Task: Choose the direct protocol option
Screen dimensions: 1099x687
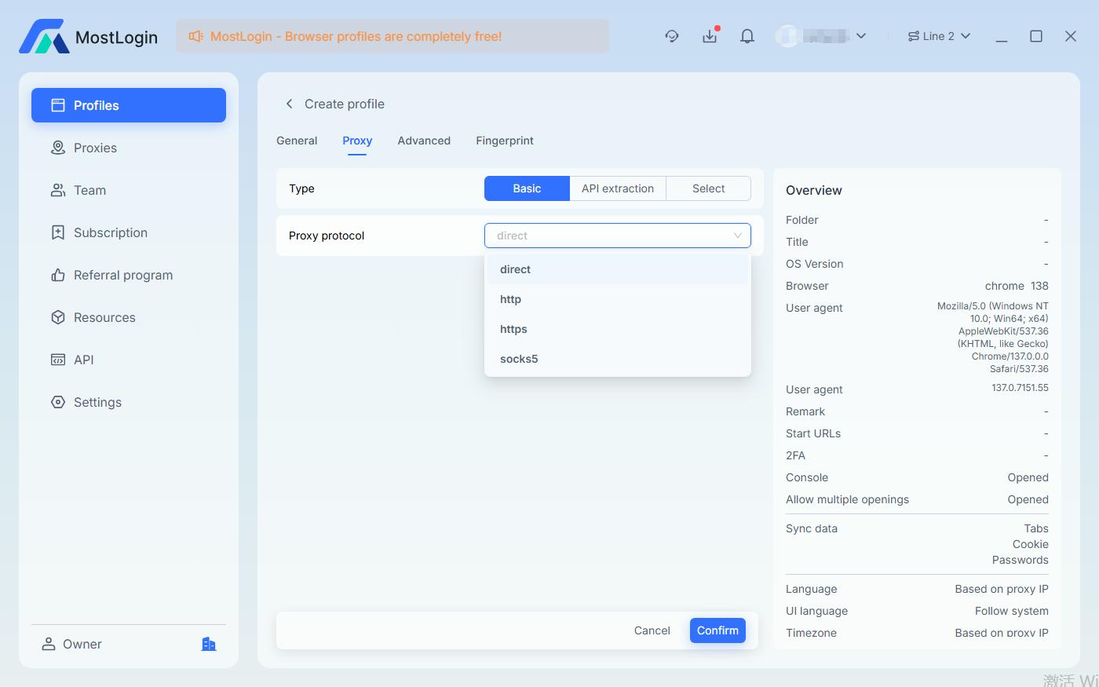Action: [618, 269]
